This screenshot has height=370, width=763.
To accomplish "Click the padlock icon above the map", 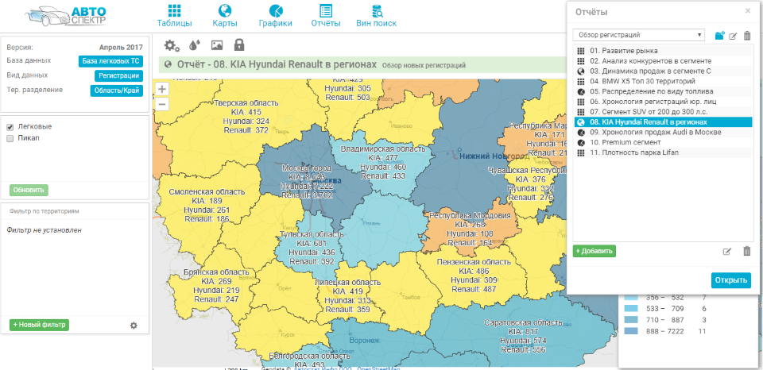I will click(x=238, y=46).
